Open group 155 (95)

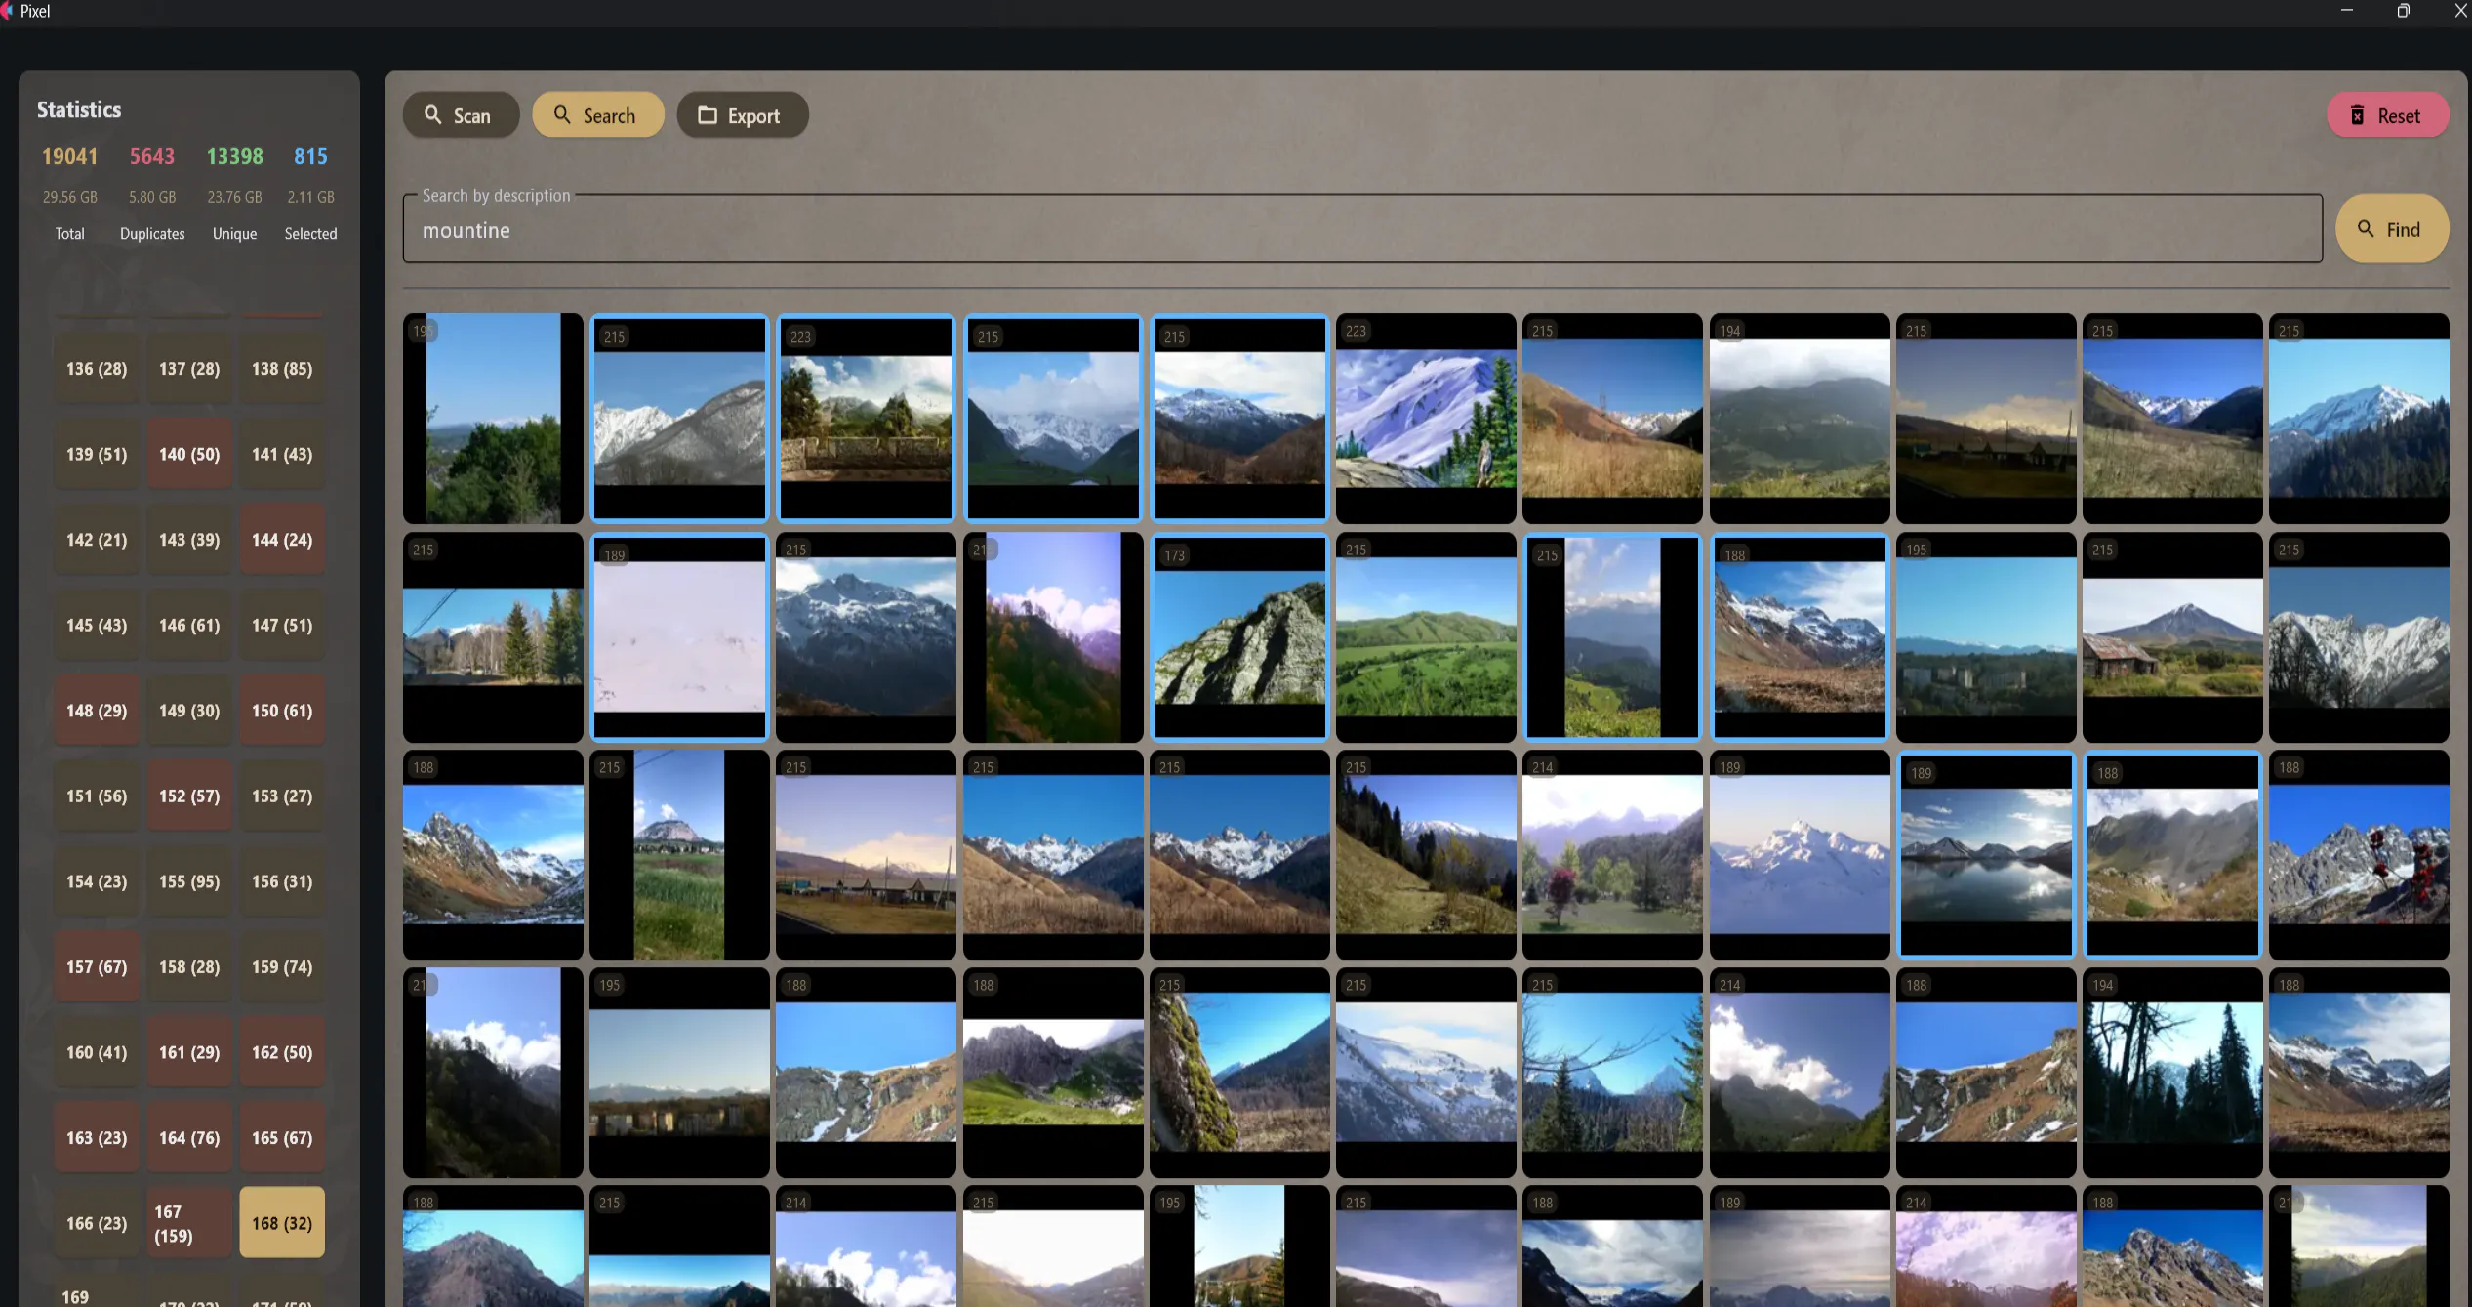tap(189, 881)
